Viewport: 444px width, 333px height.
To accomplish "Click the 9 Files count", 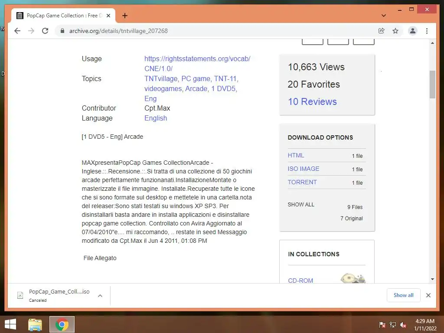I will click(x=355, y=207).
